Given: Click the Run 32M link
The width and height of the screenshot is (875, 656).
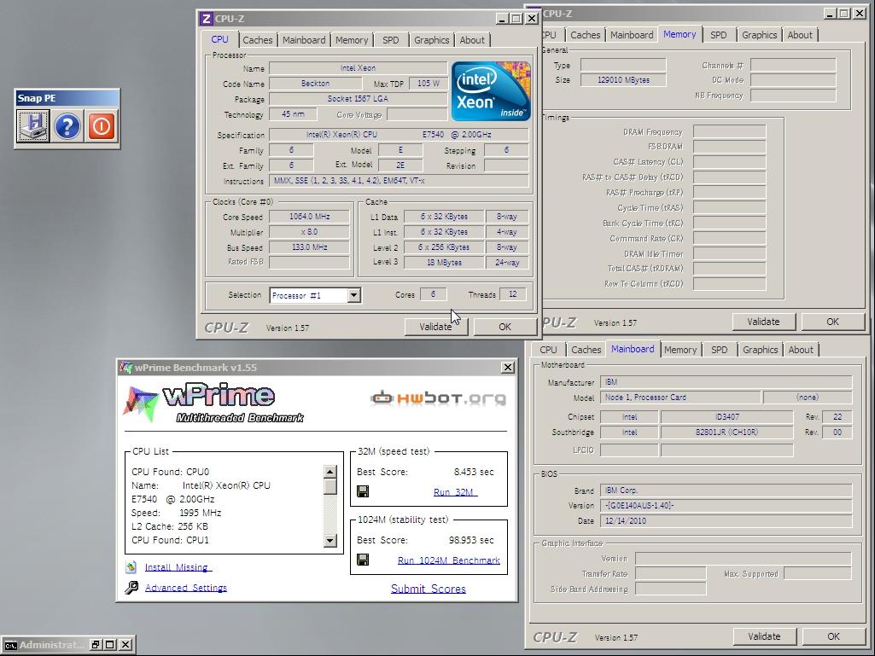Looking at the screenshot, I should point(455,492).
